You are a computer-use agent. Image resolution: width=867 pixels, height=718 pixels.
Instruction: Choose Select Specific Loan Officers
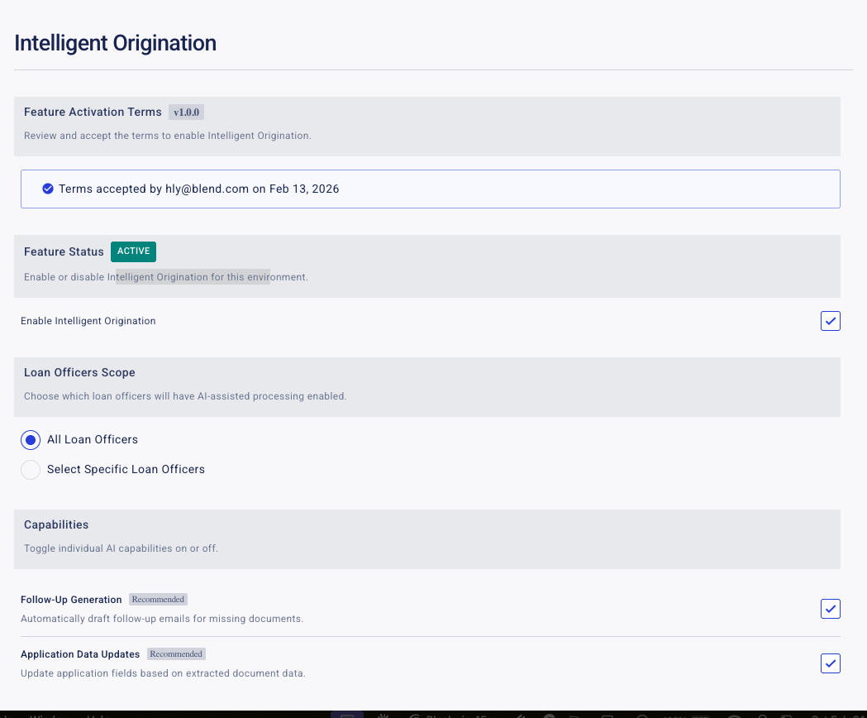pos(31,469)
